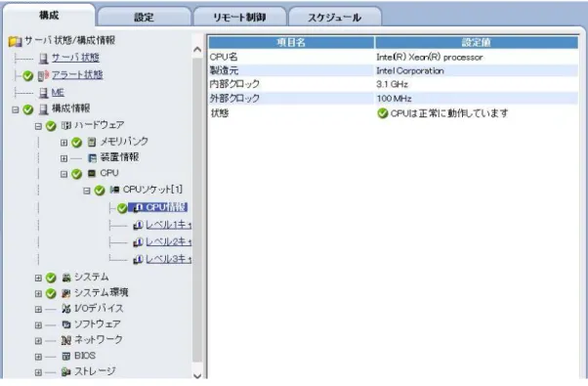Viewport: 588px width, 386px height.
Task: Switch to the 構成 tab
Action: (x=49, y=16)
